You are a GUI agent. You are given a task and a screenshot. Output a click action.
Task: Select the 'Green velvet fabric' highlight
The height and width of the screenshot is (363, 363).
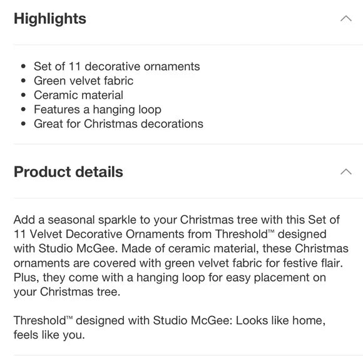(x=84, y=81)
